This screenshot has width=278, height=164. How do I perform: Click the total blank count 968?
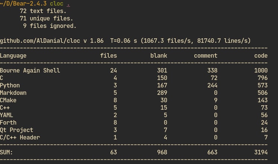[x=162, y=152]
